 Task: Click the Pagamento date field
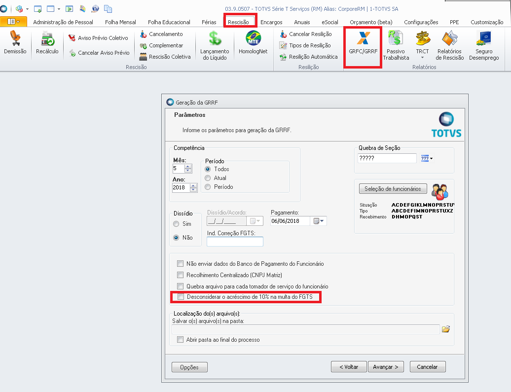pos(290,221)
